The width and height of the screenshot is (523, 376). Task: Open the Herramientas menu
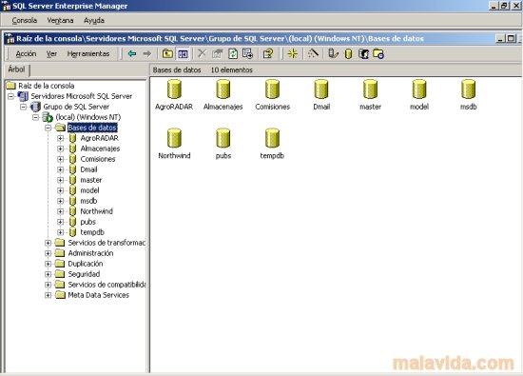pyautogui.click(x=88, y=53)
